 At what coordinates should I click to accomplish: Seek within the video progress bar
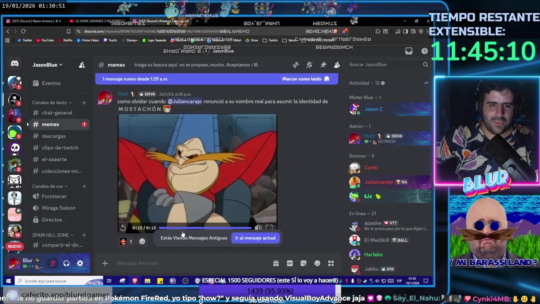pyautogui.click(x=205, y=228)
